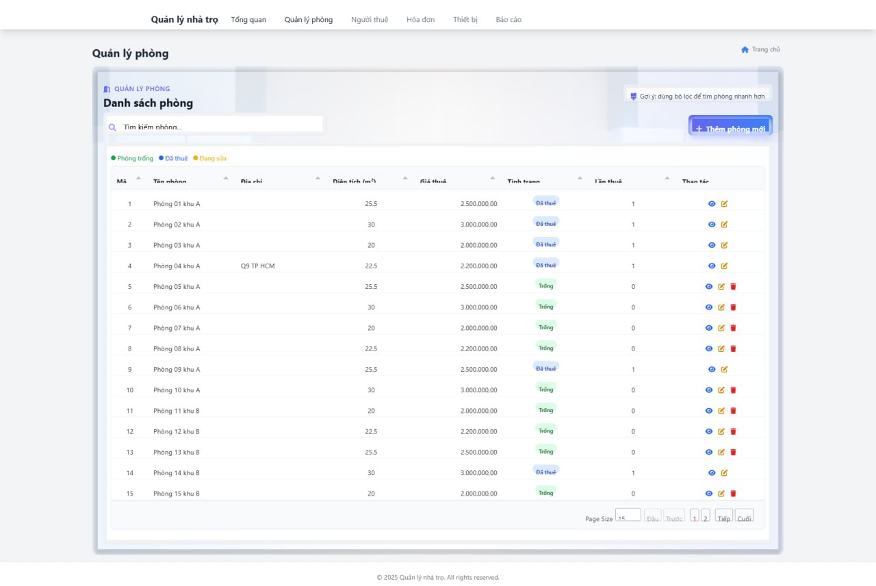Click the search magnifier icon
876x586 pixels.
pos(112,127)
